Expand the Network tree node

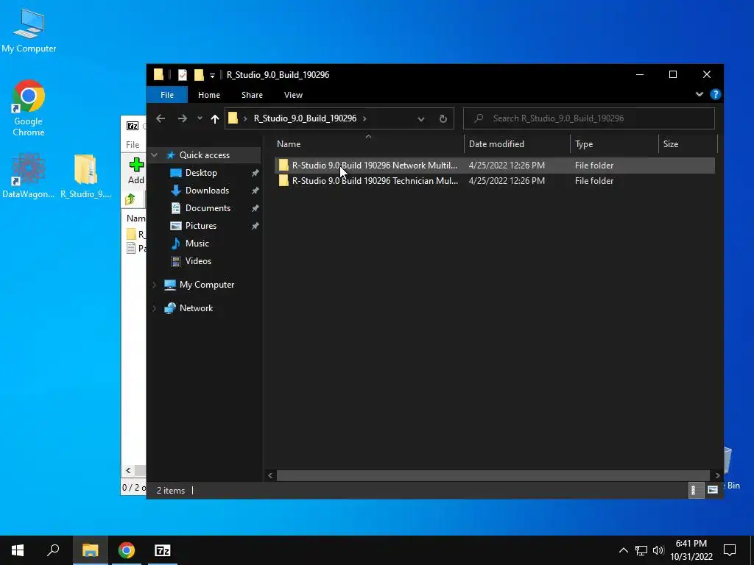pyautogui.click(x=155, y=308)
